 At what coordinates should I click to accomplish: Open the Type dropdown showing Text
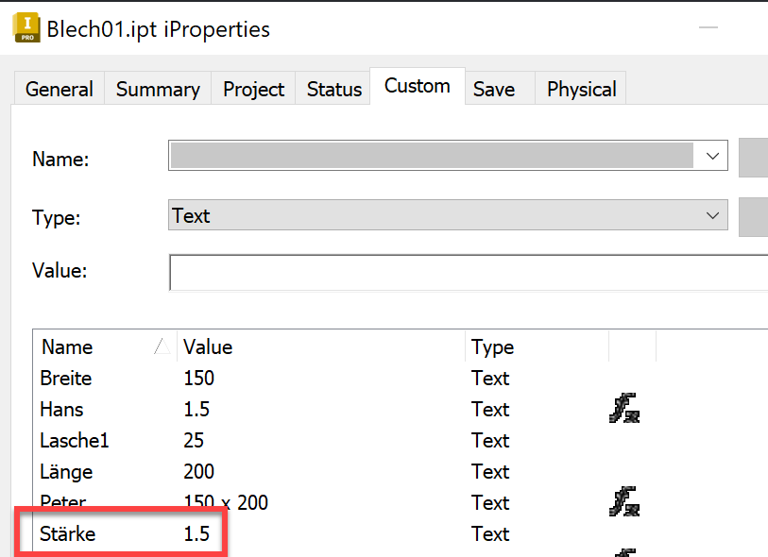click(712, 215)
